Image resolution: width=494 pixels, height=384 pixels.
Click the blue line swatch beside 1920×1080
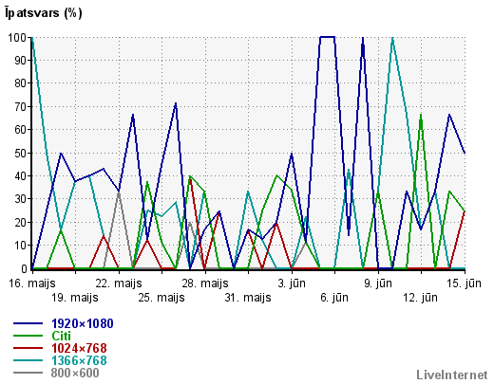[28, 323]
